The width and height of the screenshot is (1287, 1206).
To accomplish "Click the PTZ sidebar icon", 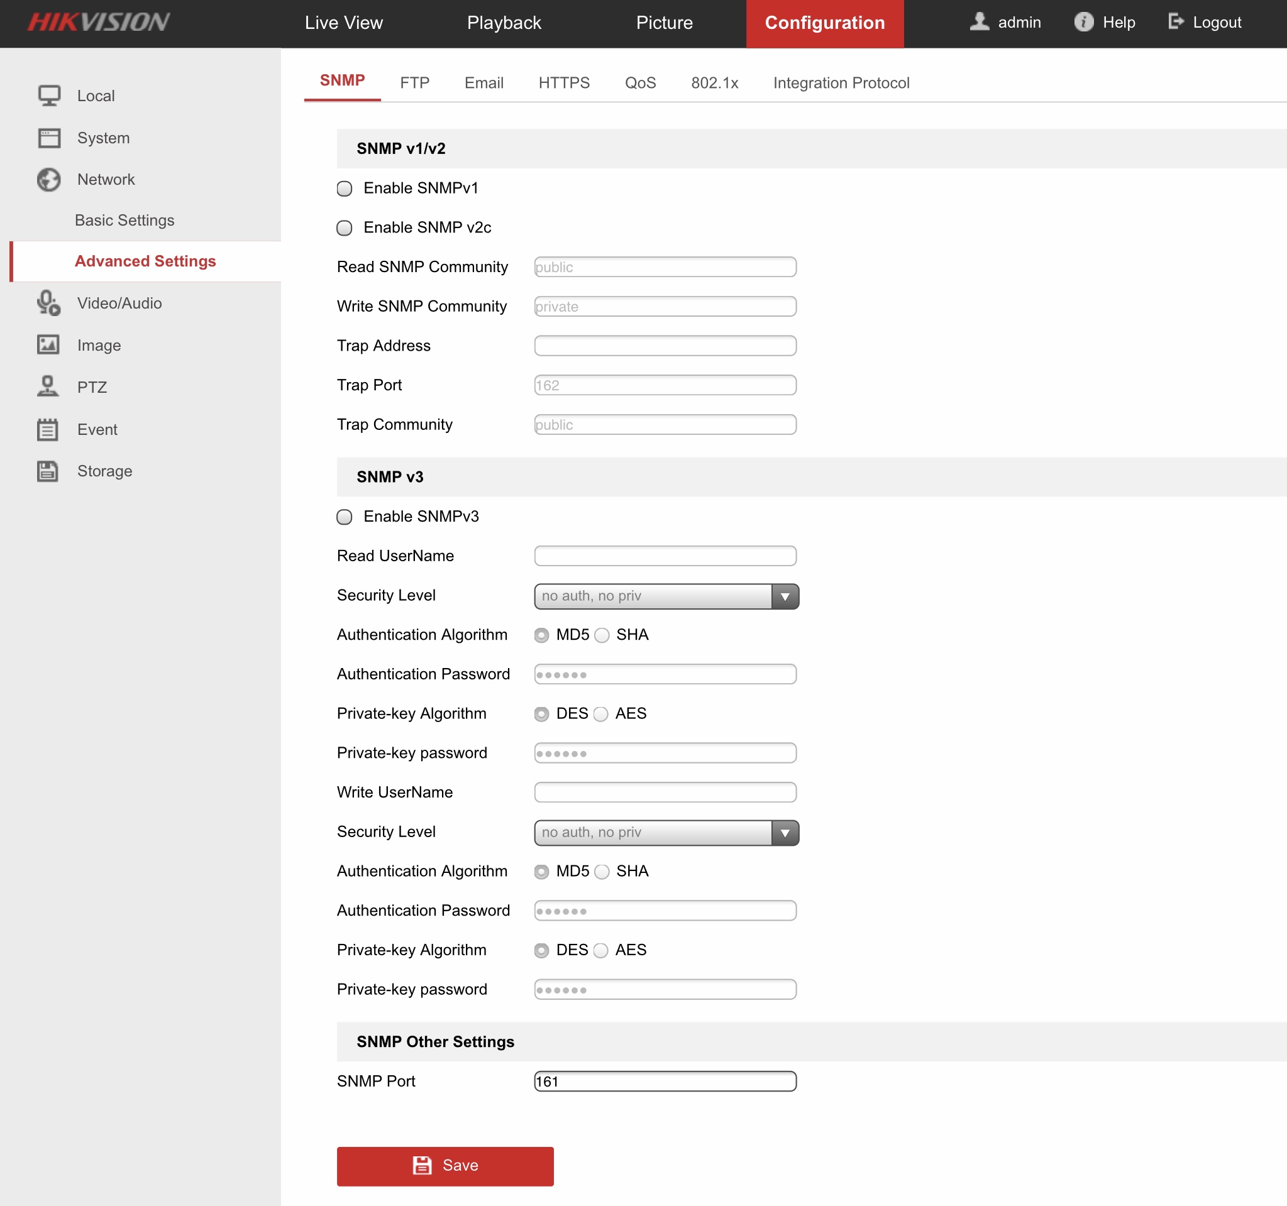I will 48,386.
